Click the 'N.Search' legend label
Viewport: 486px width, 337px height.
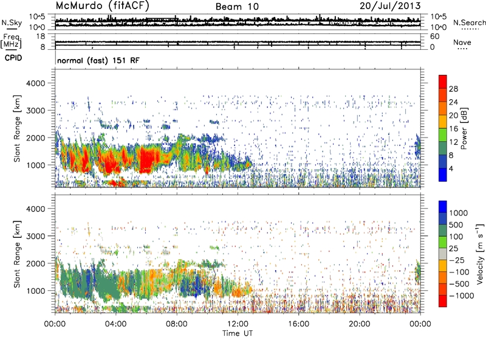(469, 23)
